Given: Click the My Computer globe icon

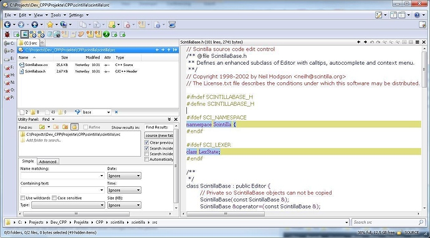Looking at the screenshot, I should click(x=64, y=25).
